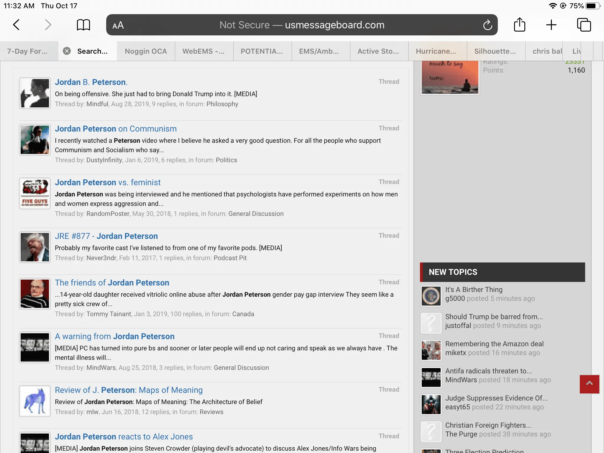The image size is (604, 453).
Task: Tap RandomPoster's Five Guys avatar
Action: [x=35, y=193]
